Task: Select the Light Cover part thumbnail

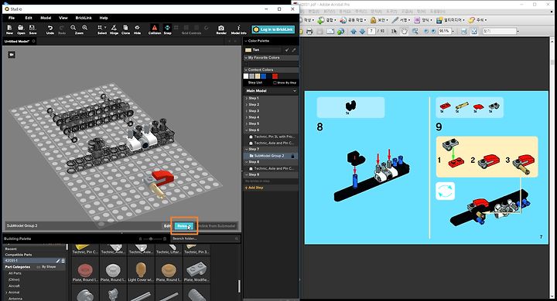Action: (141, 270)
